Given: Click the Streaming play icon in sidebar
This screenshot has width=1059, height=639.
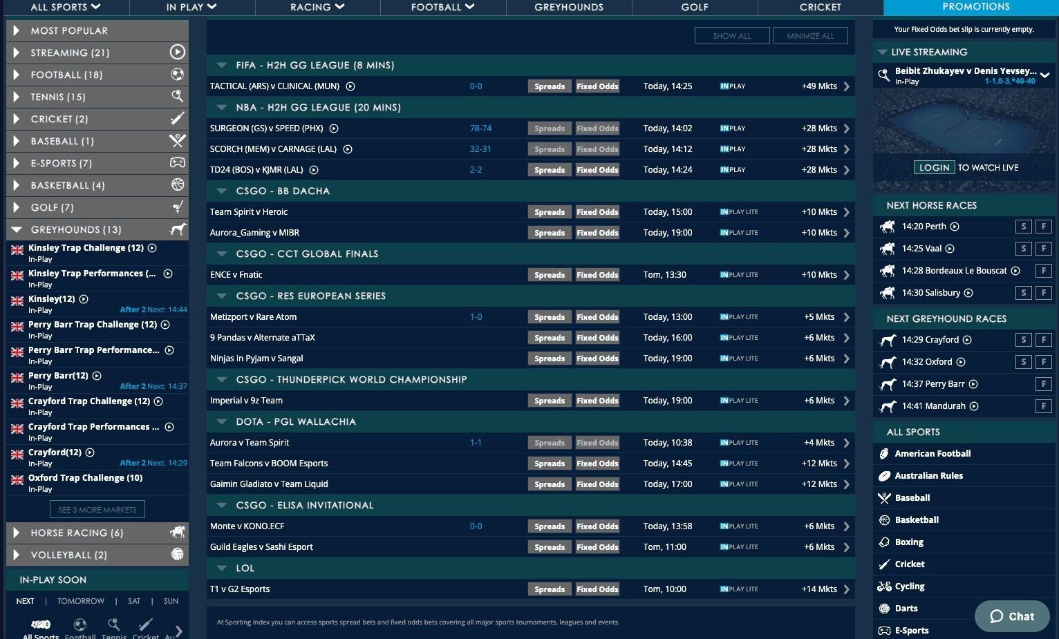Looking at the screenshot, I should tap(178, 53).
